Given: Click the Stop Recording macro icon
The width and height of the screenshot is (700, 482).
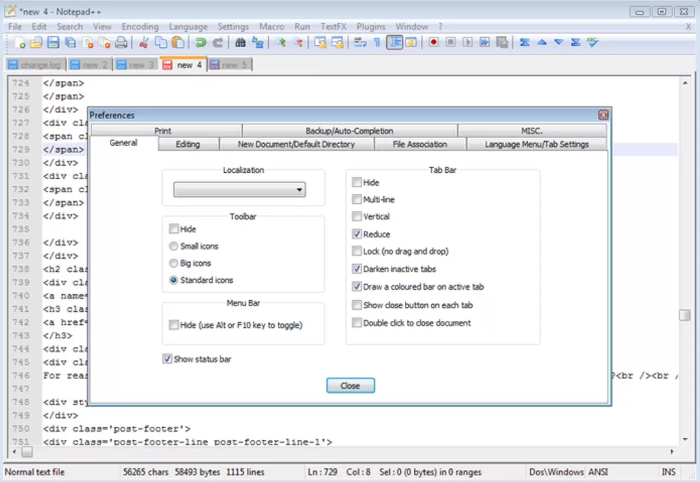Looking at the screenshot, I should coord(451,42).
